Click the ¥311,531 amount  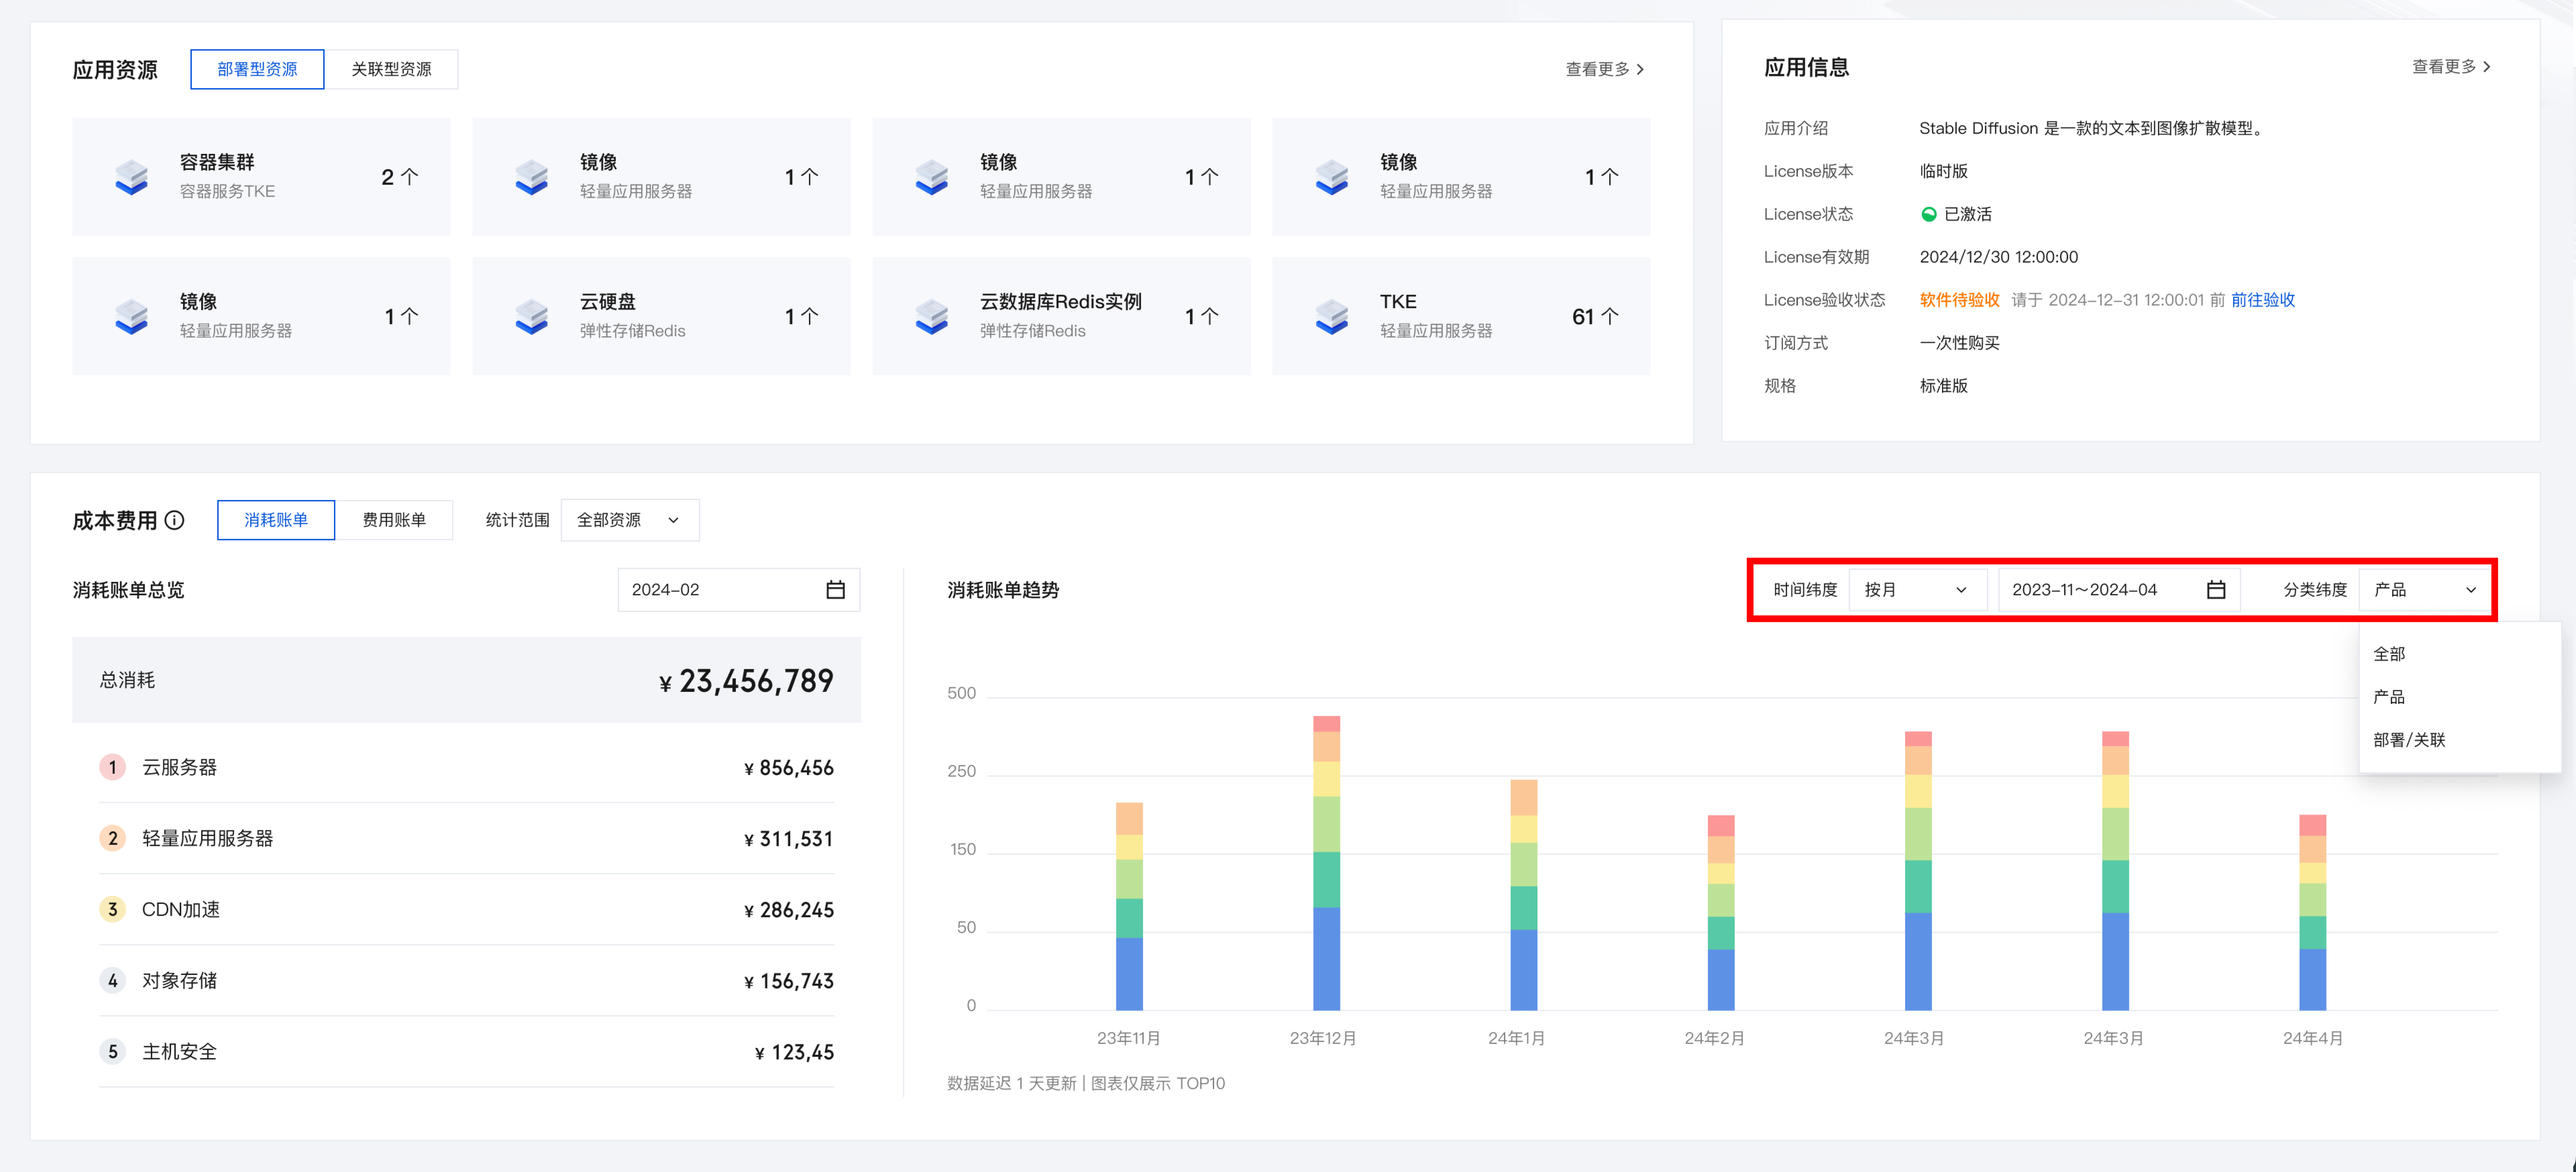click(789, 839)
